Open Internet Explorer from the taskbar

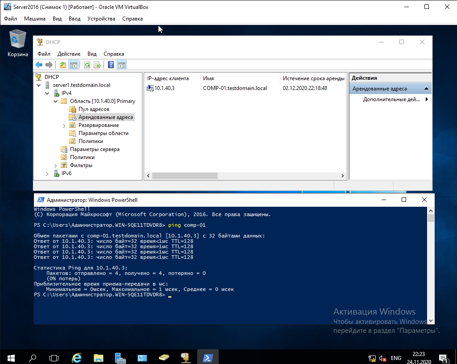tap(77, 357)
